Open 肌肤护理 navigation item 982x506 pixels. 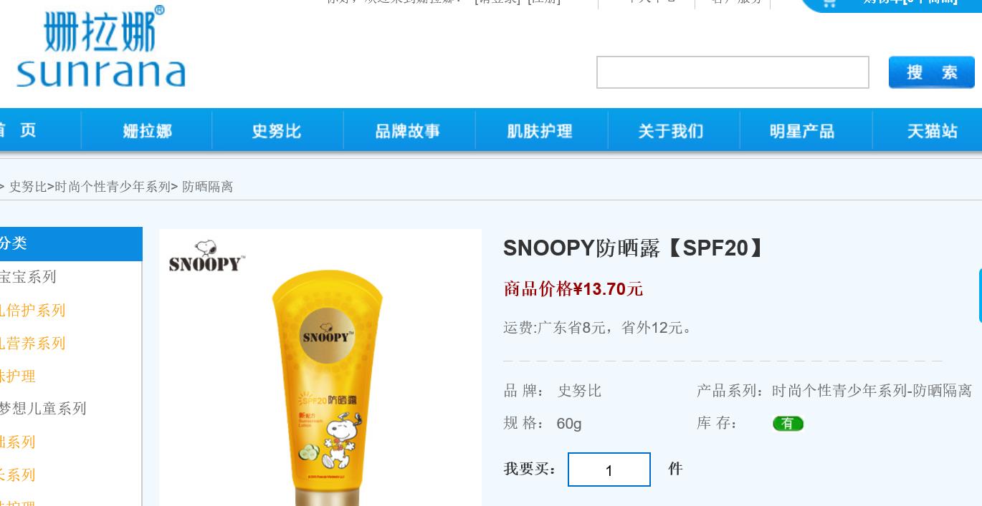tap(540, 131)
